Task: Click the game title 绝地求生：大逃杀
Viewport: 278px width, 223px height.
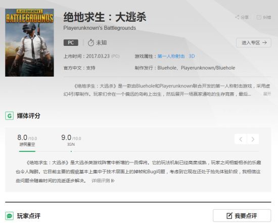Action: [105, 17]
